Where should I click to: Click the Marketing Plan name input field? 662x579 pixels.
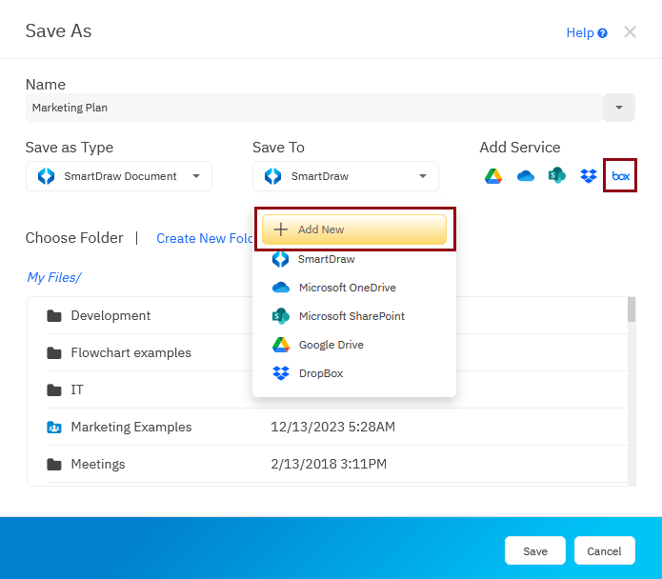click(312, 108)
